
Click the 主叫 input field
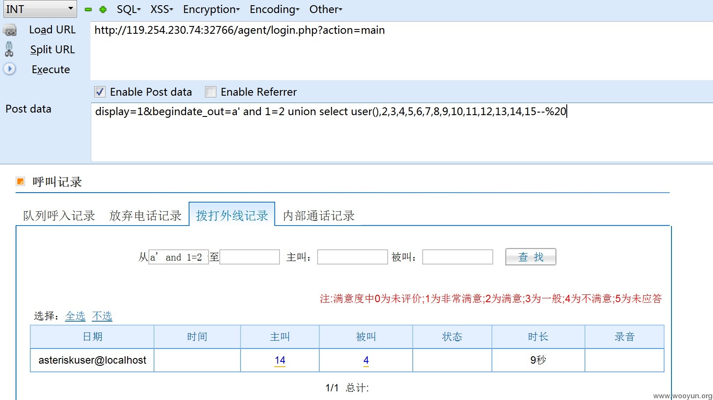(x=352, y=257)
